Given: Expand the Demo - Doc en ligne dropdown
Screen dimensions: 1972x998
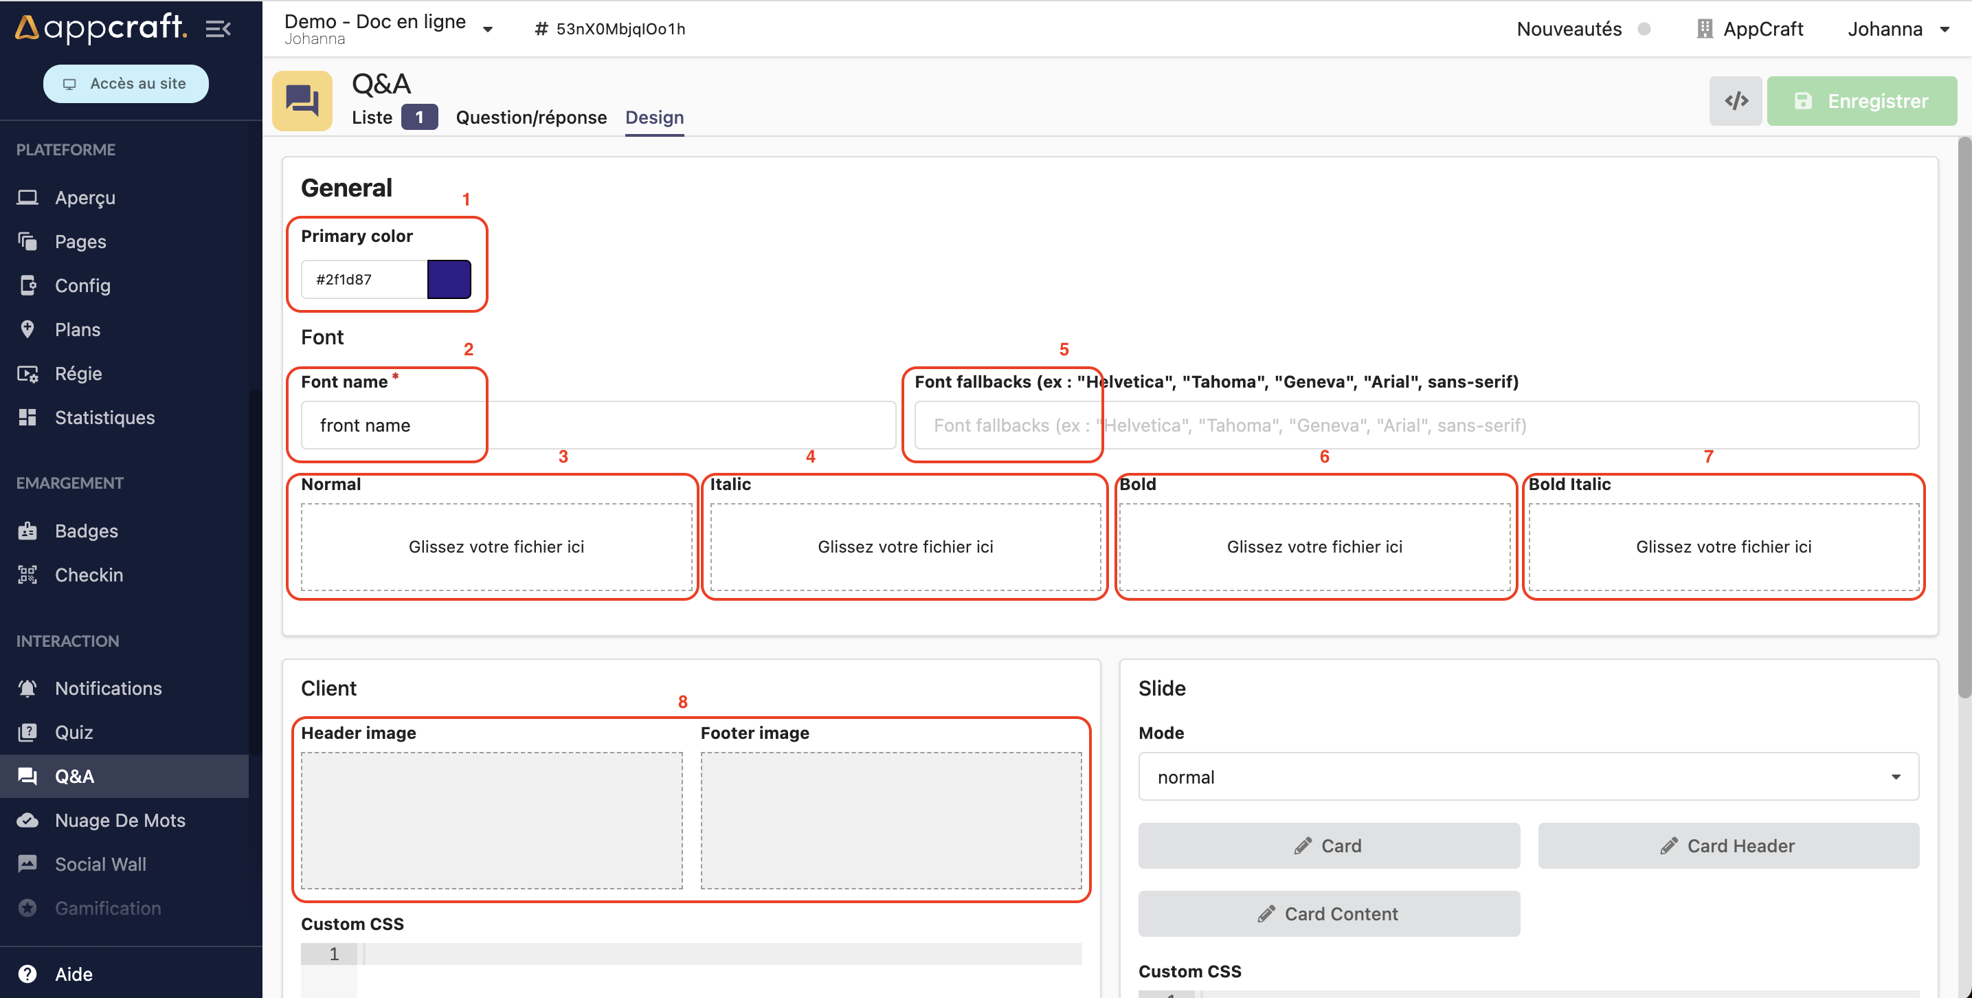Looking at the screenshot, I should click(488, 29).
